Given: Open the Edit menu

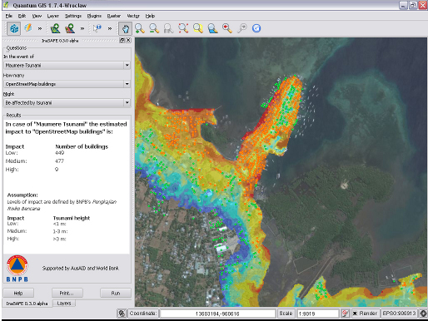Looking at the screenshot, I should click(x=22, y=16).
